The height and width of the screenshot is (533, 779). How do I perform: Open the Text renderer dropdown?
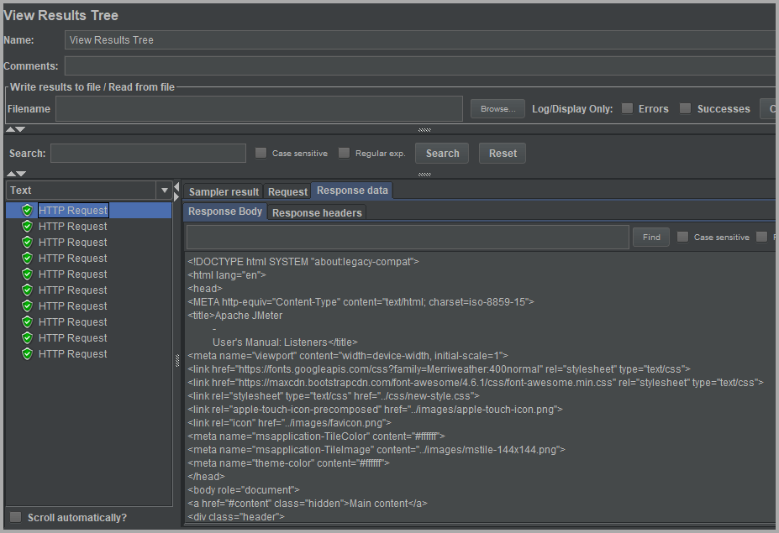[x=164, y=191]
